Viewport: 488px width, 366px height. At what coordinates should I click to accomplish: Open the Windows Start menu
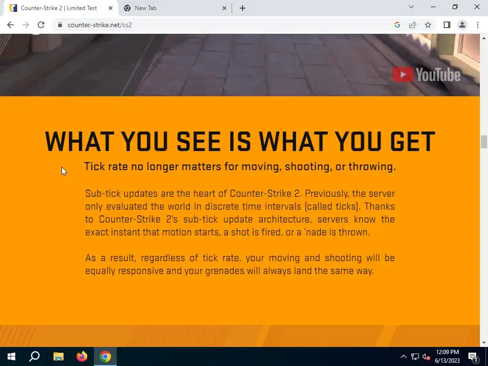tap(11, 356)
